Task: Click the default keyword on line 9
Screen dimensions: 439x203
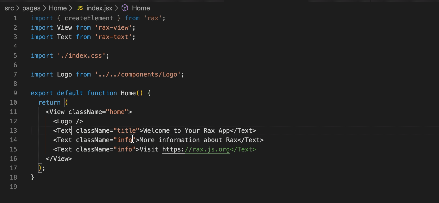Action: (70, 93)
